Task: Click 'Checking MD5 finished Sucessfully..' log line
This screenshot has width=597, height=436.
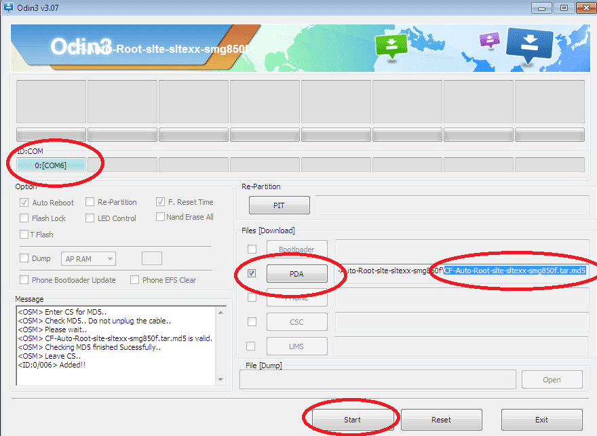Action: pos(90,347)
